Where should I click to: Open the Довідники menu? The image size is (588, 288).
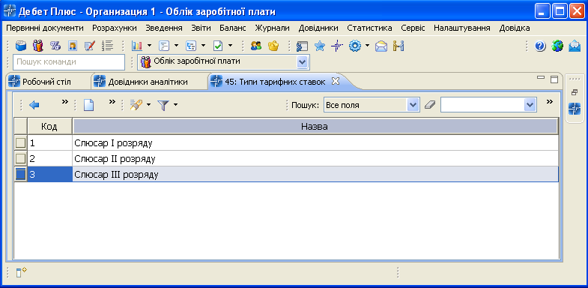[x=318, y=28]
